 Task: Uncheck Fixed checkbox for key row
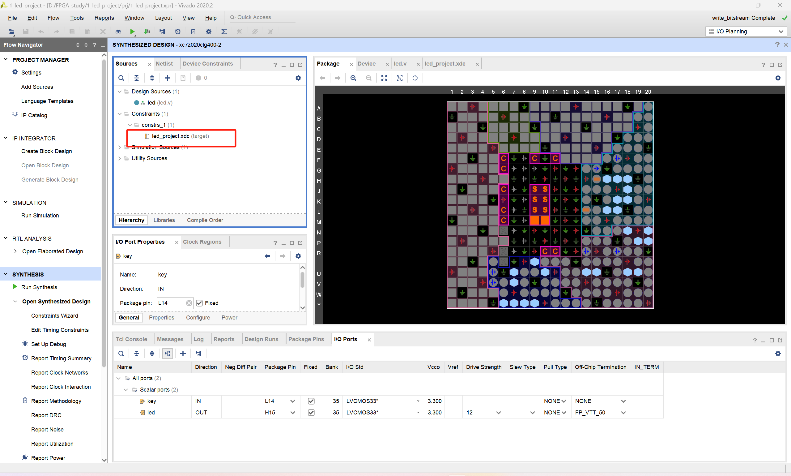311,401
